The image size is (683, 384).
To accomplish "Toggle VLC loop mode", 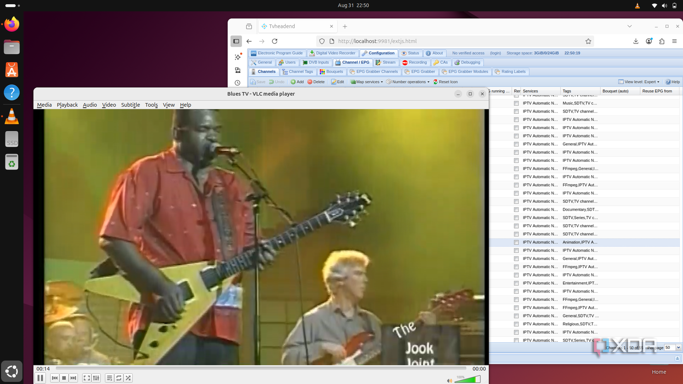I will pyautogui.click(x=119, y=378).
